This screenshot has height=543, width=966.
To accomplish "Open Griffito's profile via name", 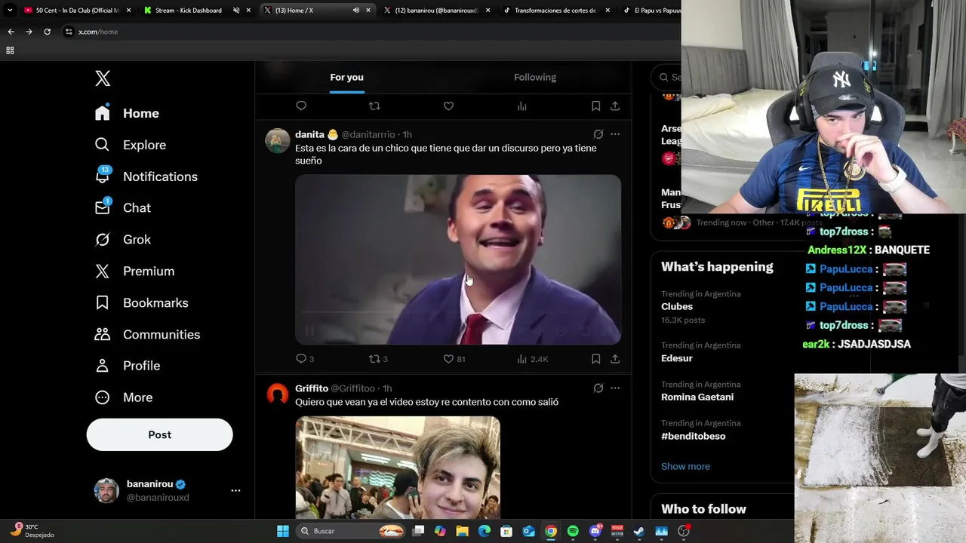I will (312, 388).
